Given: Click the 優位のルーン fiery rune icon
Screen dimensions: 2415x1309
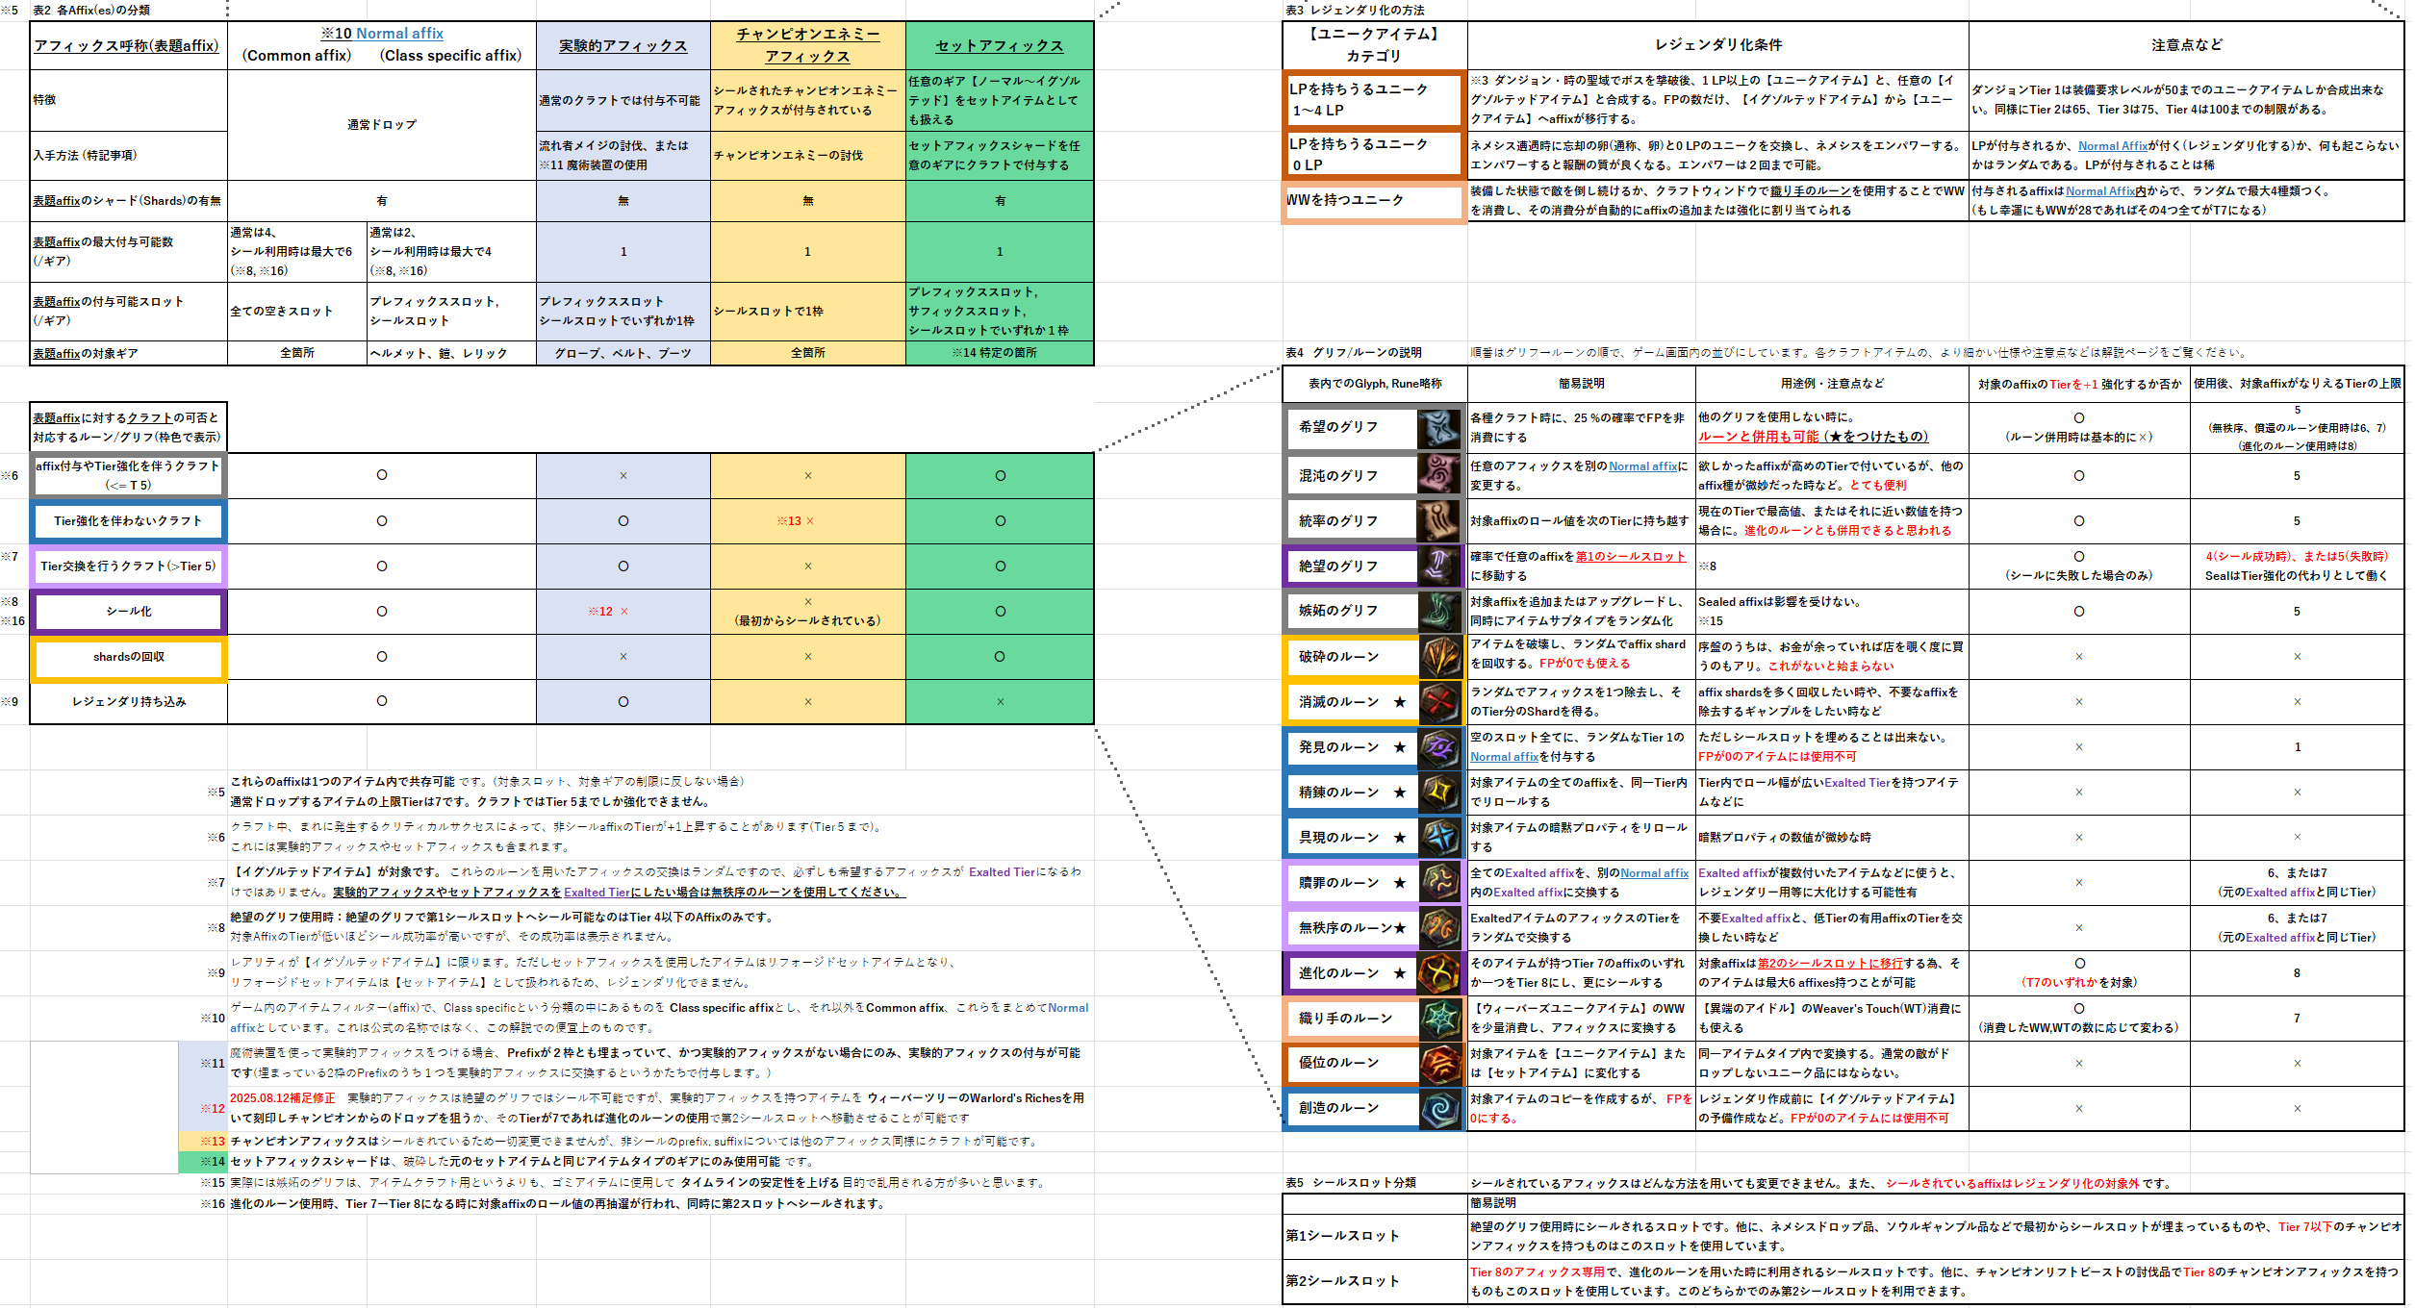Looking at the screenshot, I should (x=1440, y=1064).
